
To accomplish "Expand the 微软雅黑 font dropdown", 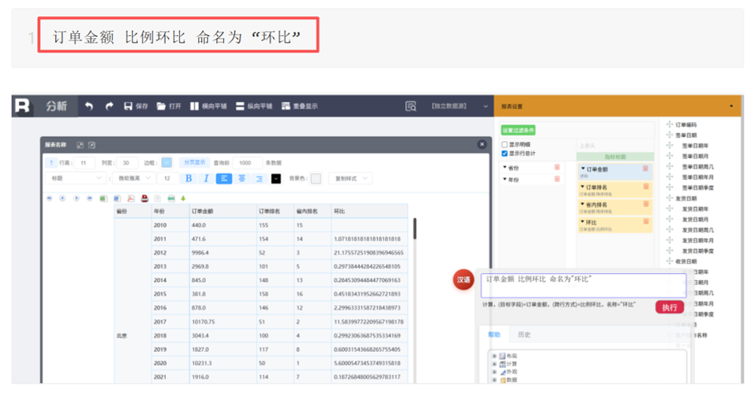I will 134,178.
